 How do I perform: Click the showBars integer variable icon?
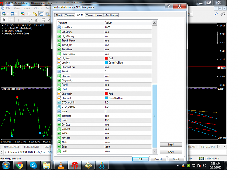coord(59,27)
